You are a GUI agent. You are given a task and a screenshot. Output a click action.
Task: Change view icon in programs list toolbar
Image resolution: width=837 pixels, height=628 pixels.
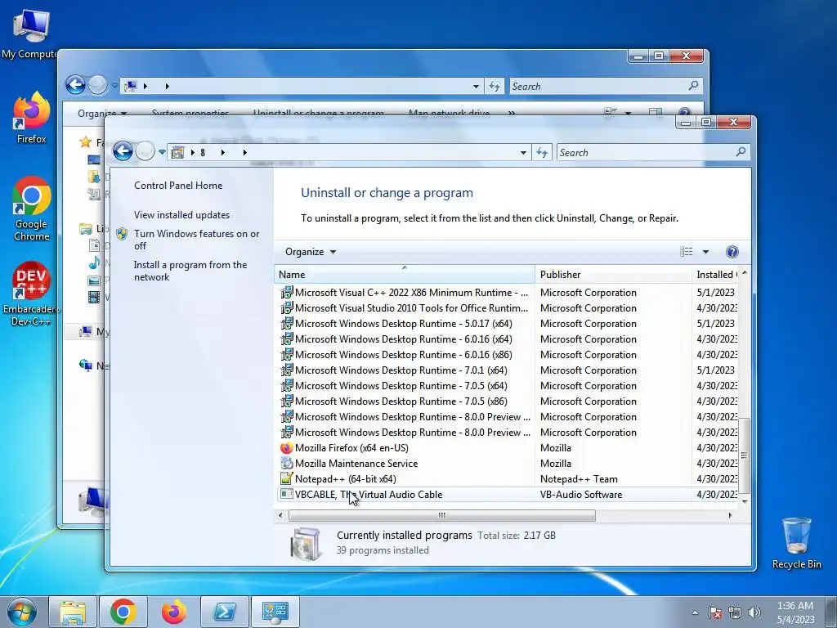tap(687, 252)
